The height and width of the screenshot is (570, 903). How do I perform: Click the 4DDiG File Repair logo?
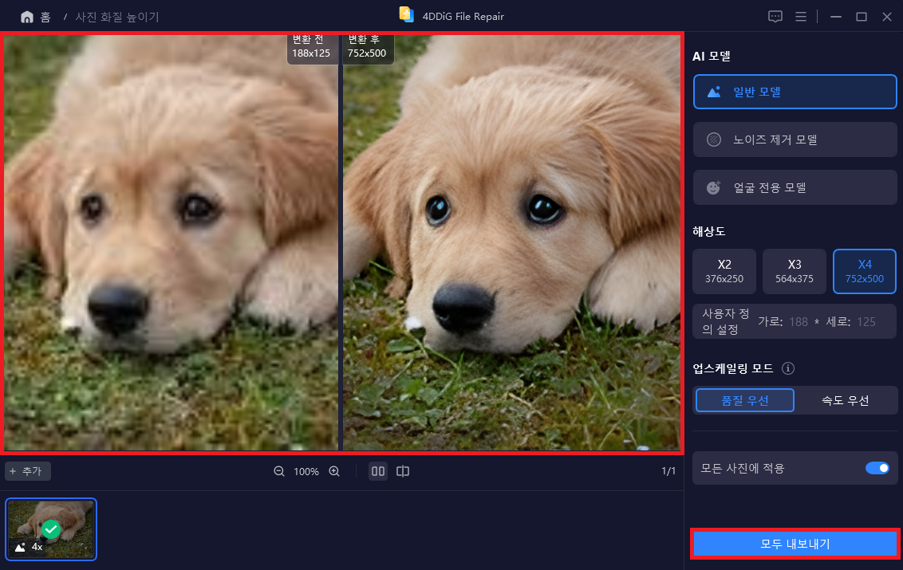pyautogui.click(x=407, y=15)
